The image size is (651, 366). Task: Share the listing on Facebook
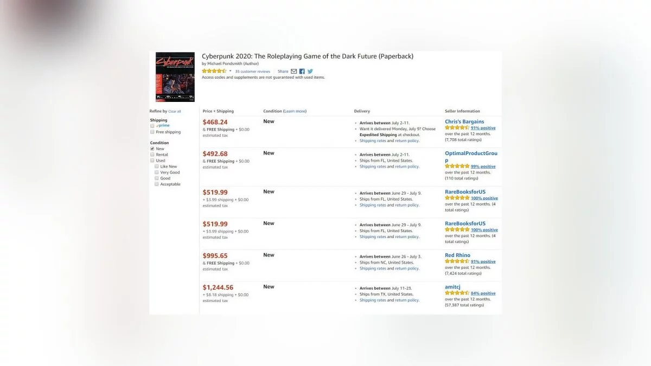click(x=302, y=71)
